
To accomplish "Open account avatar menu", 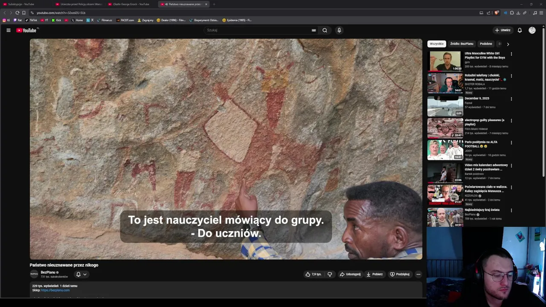I will [x=532, y=30].
